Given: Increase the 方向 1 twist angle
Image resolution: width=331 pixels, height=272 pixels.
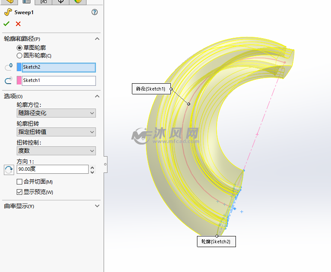Looking at the screenshot, I should point(92,167).
